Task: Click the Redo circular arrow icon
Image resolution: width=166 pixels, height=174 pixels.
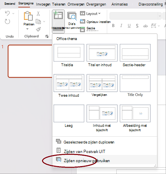Action: pyautogui.click(x=8, y=21)
